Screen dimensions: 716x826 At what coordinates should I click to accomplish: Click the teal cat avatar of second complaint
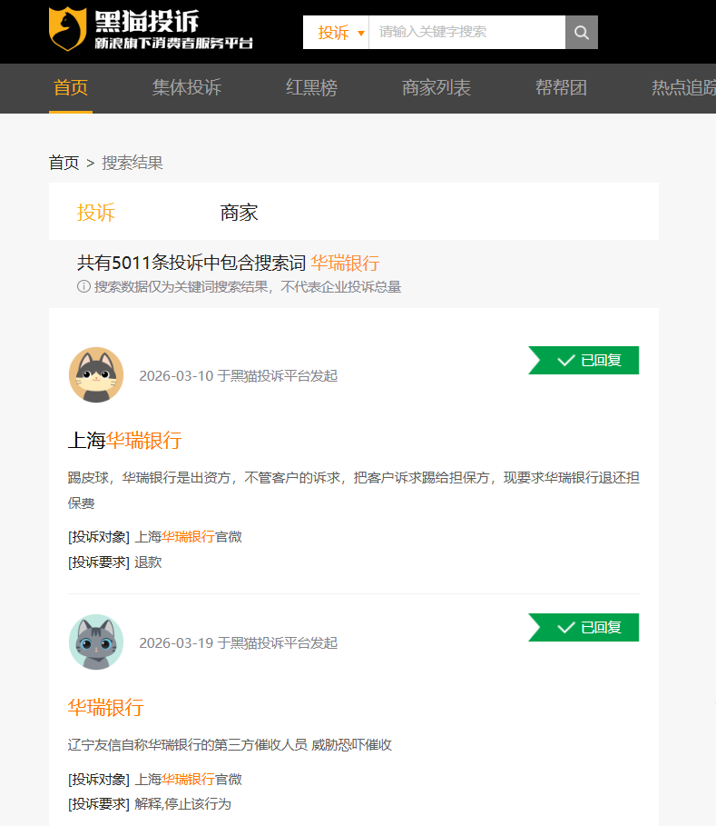(x=96, y=642)
